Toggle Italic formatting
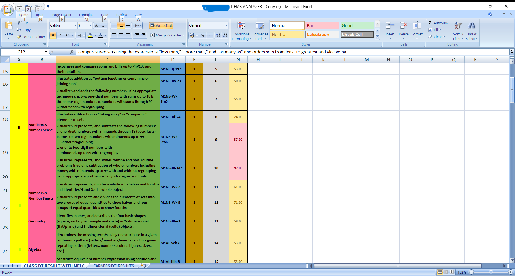The height and width of the screenshot is (276, 515). point(60,35)
